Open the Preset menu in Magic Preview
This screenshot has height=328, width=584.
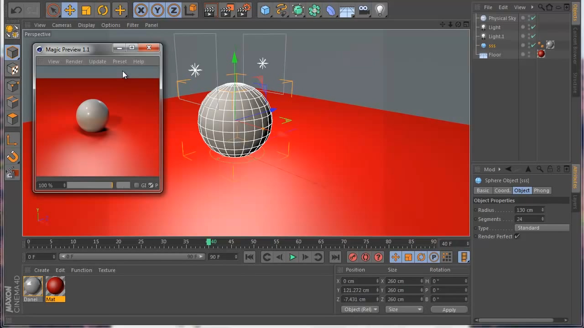click(120, 61)
